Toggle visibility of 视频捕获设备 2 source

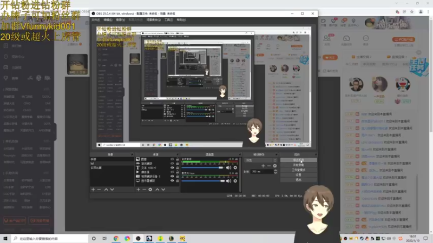pos(172,177)
